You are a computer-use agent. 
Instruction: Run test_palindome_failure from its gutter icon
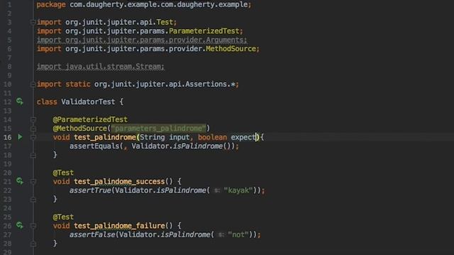19,225
